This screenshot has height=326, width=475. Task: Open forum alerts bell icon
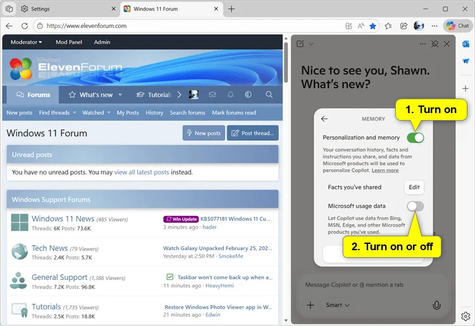coord(231,95)
